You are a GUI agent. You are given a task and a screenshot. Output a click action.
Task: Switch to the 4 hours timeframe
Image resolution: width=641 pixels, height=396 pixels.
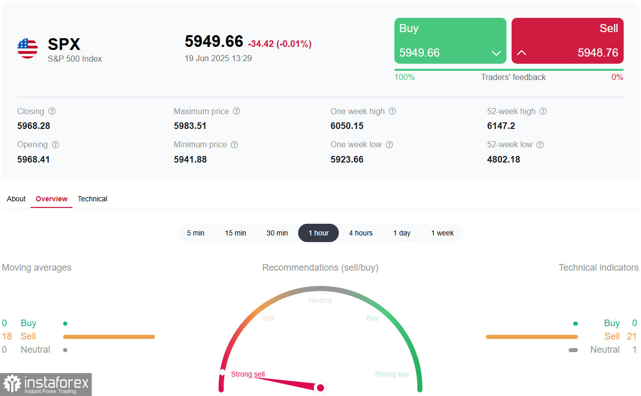(x=361, y=233)
